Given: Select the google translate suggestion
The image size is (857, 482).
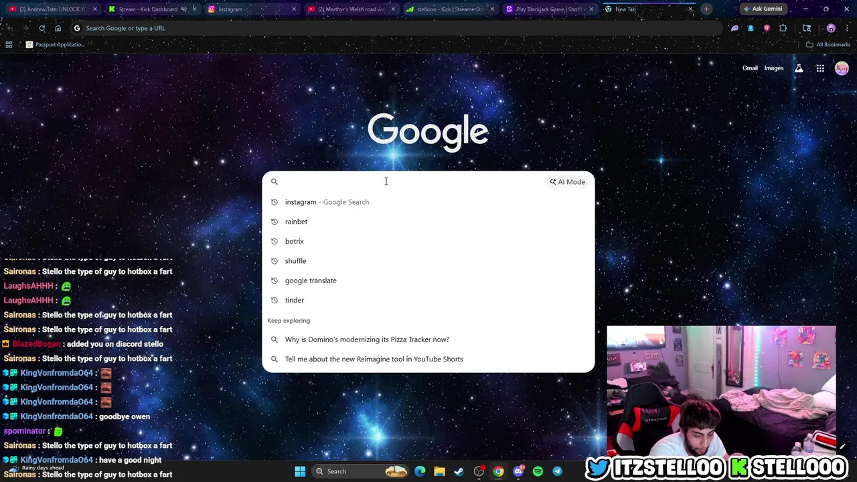Looking at the screenshot, I should pyautogui.click(x=428, y=280).
